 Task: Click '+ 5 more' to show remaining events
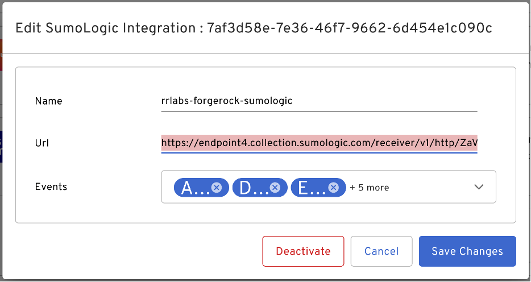tap(370, 188)
